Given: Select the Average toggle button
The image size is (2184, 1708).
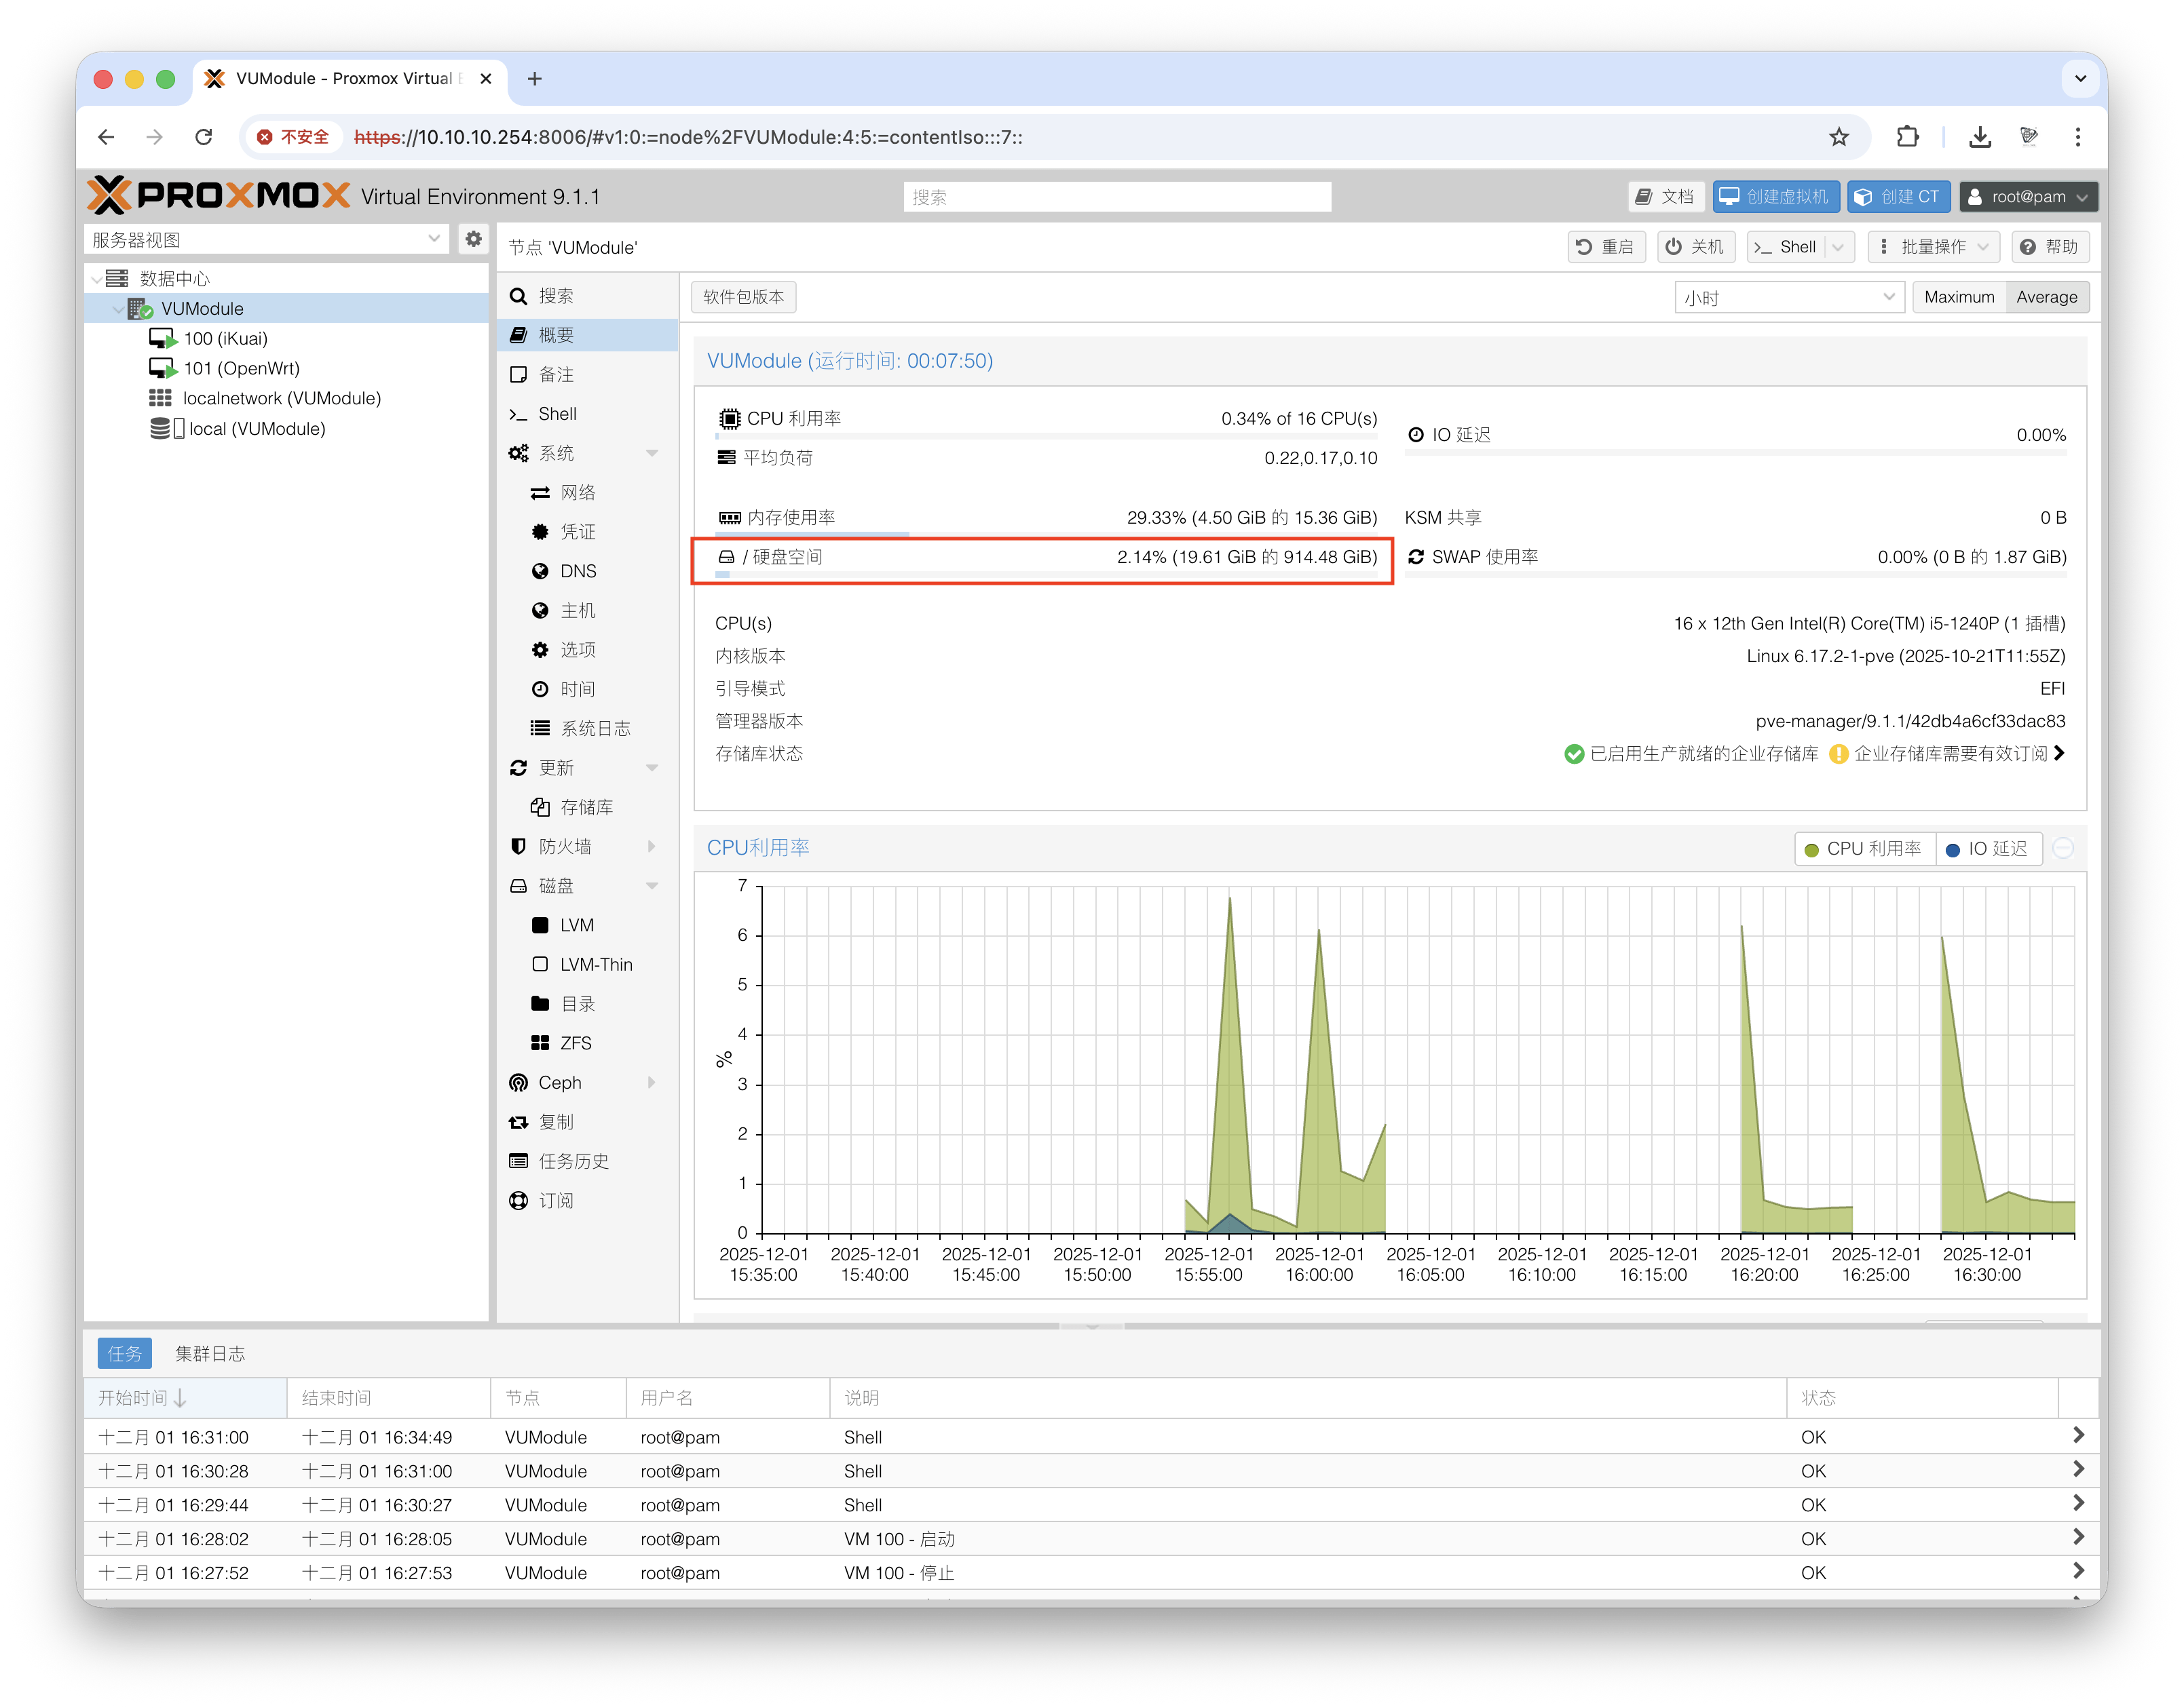Looking at the screenshot, I should click(2046, 297).
